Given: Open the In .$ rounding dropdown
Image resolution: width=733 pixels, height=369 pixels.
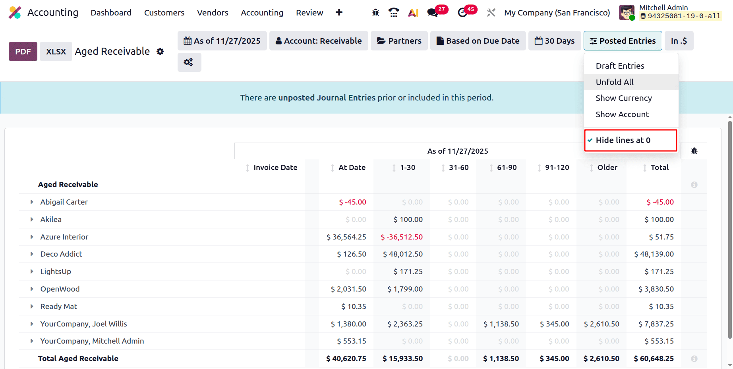Looking at the screenshot, I should click(x=679, y=41).
